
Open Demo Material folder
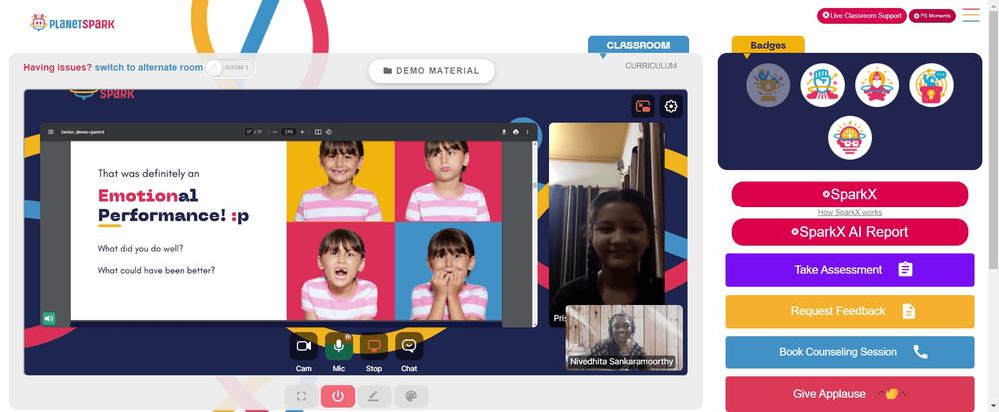coord(432,71)
